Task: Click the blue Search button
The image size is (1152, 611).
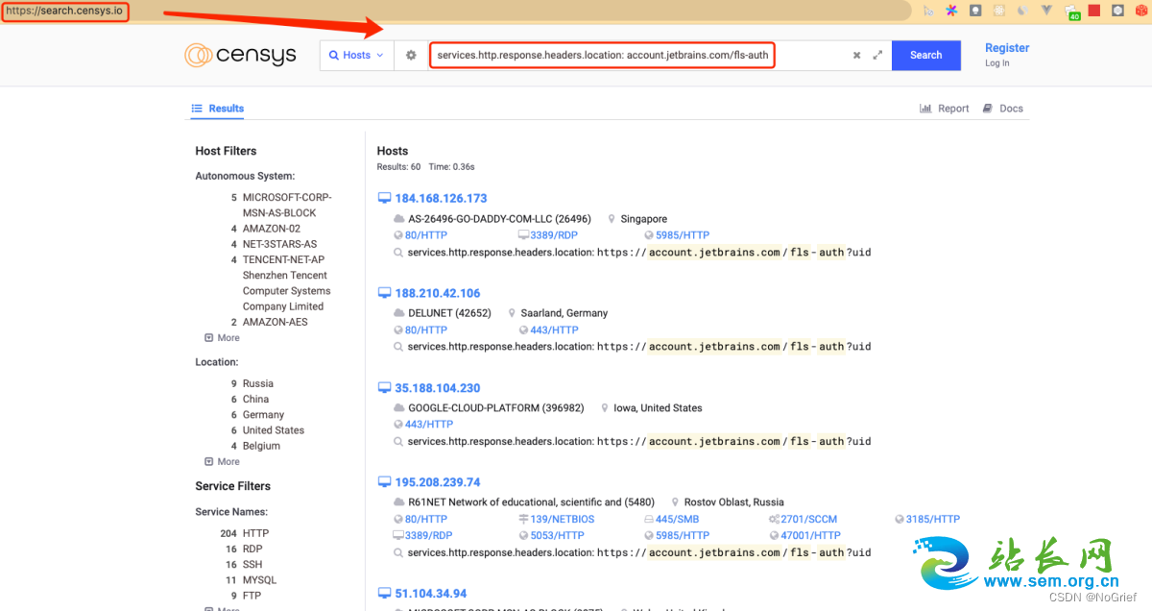Action: click(x=925, y=55)
